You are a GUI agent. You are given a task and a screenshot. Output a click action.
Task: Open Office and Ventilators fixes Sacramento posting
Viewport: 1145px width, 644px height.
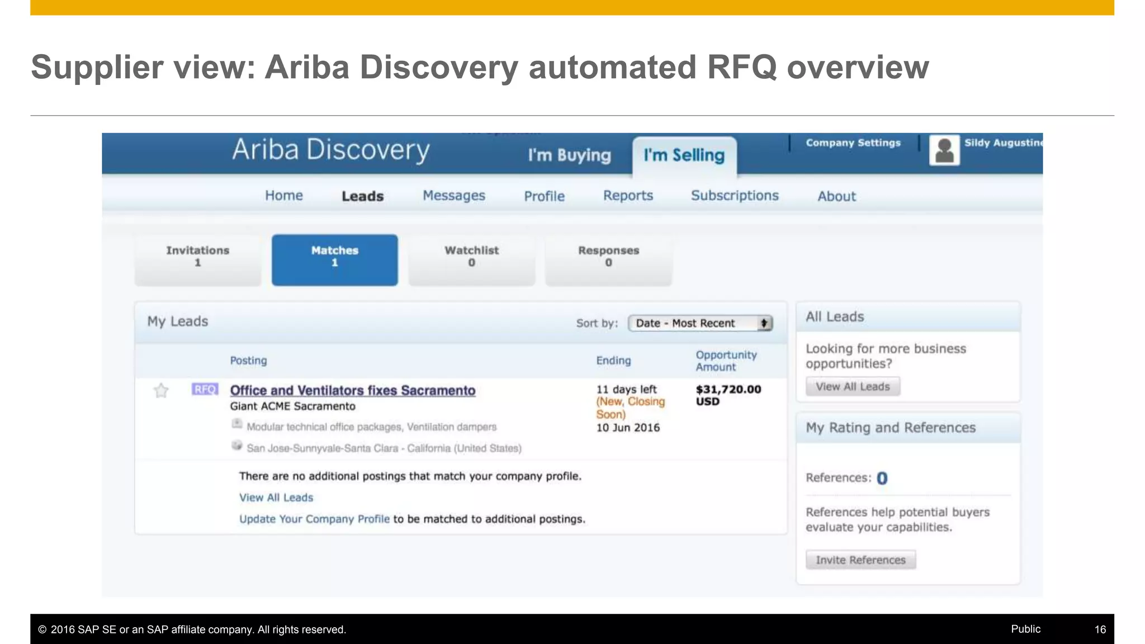tap(353, 390)
